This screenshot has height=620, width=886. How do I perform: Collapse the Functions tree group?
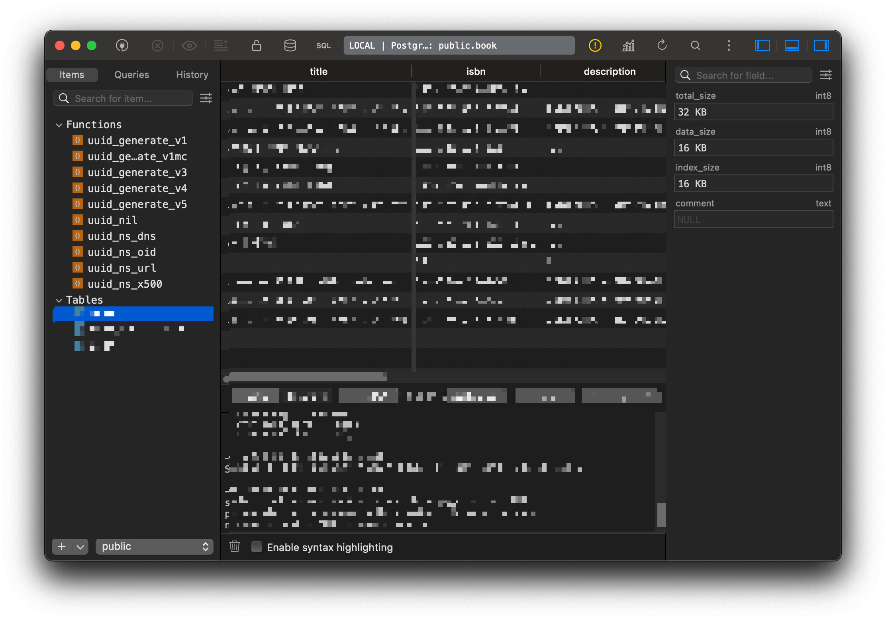pyautogui.click(x=59, y=125)
